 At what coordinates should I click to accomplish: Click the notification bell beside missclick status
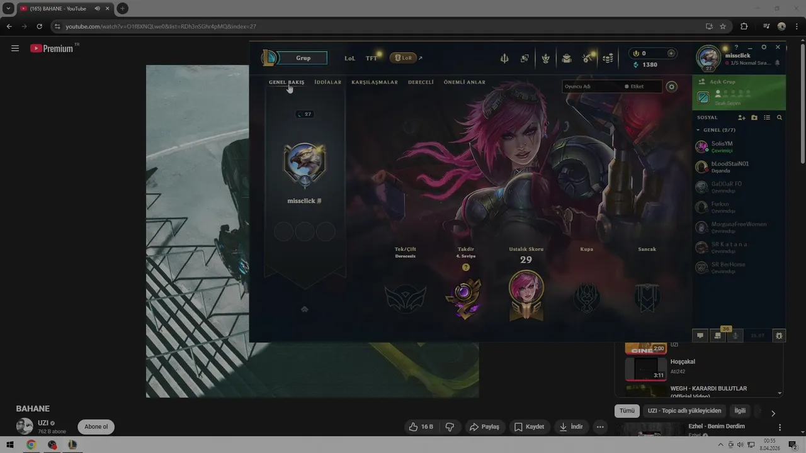[x=777, y=63]
